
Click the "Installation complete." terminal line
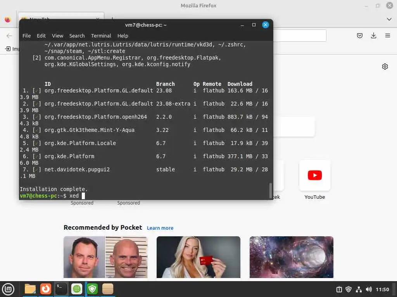tap(54, 189)
